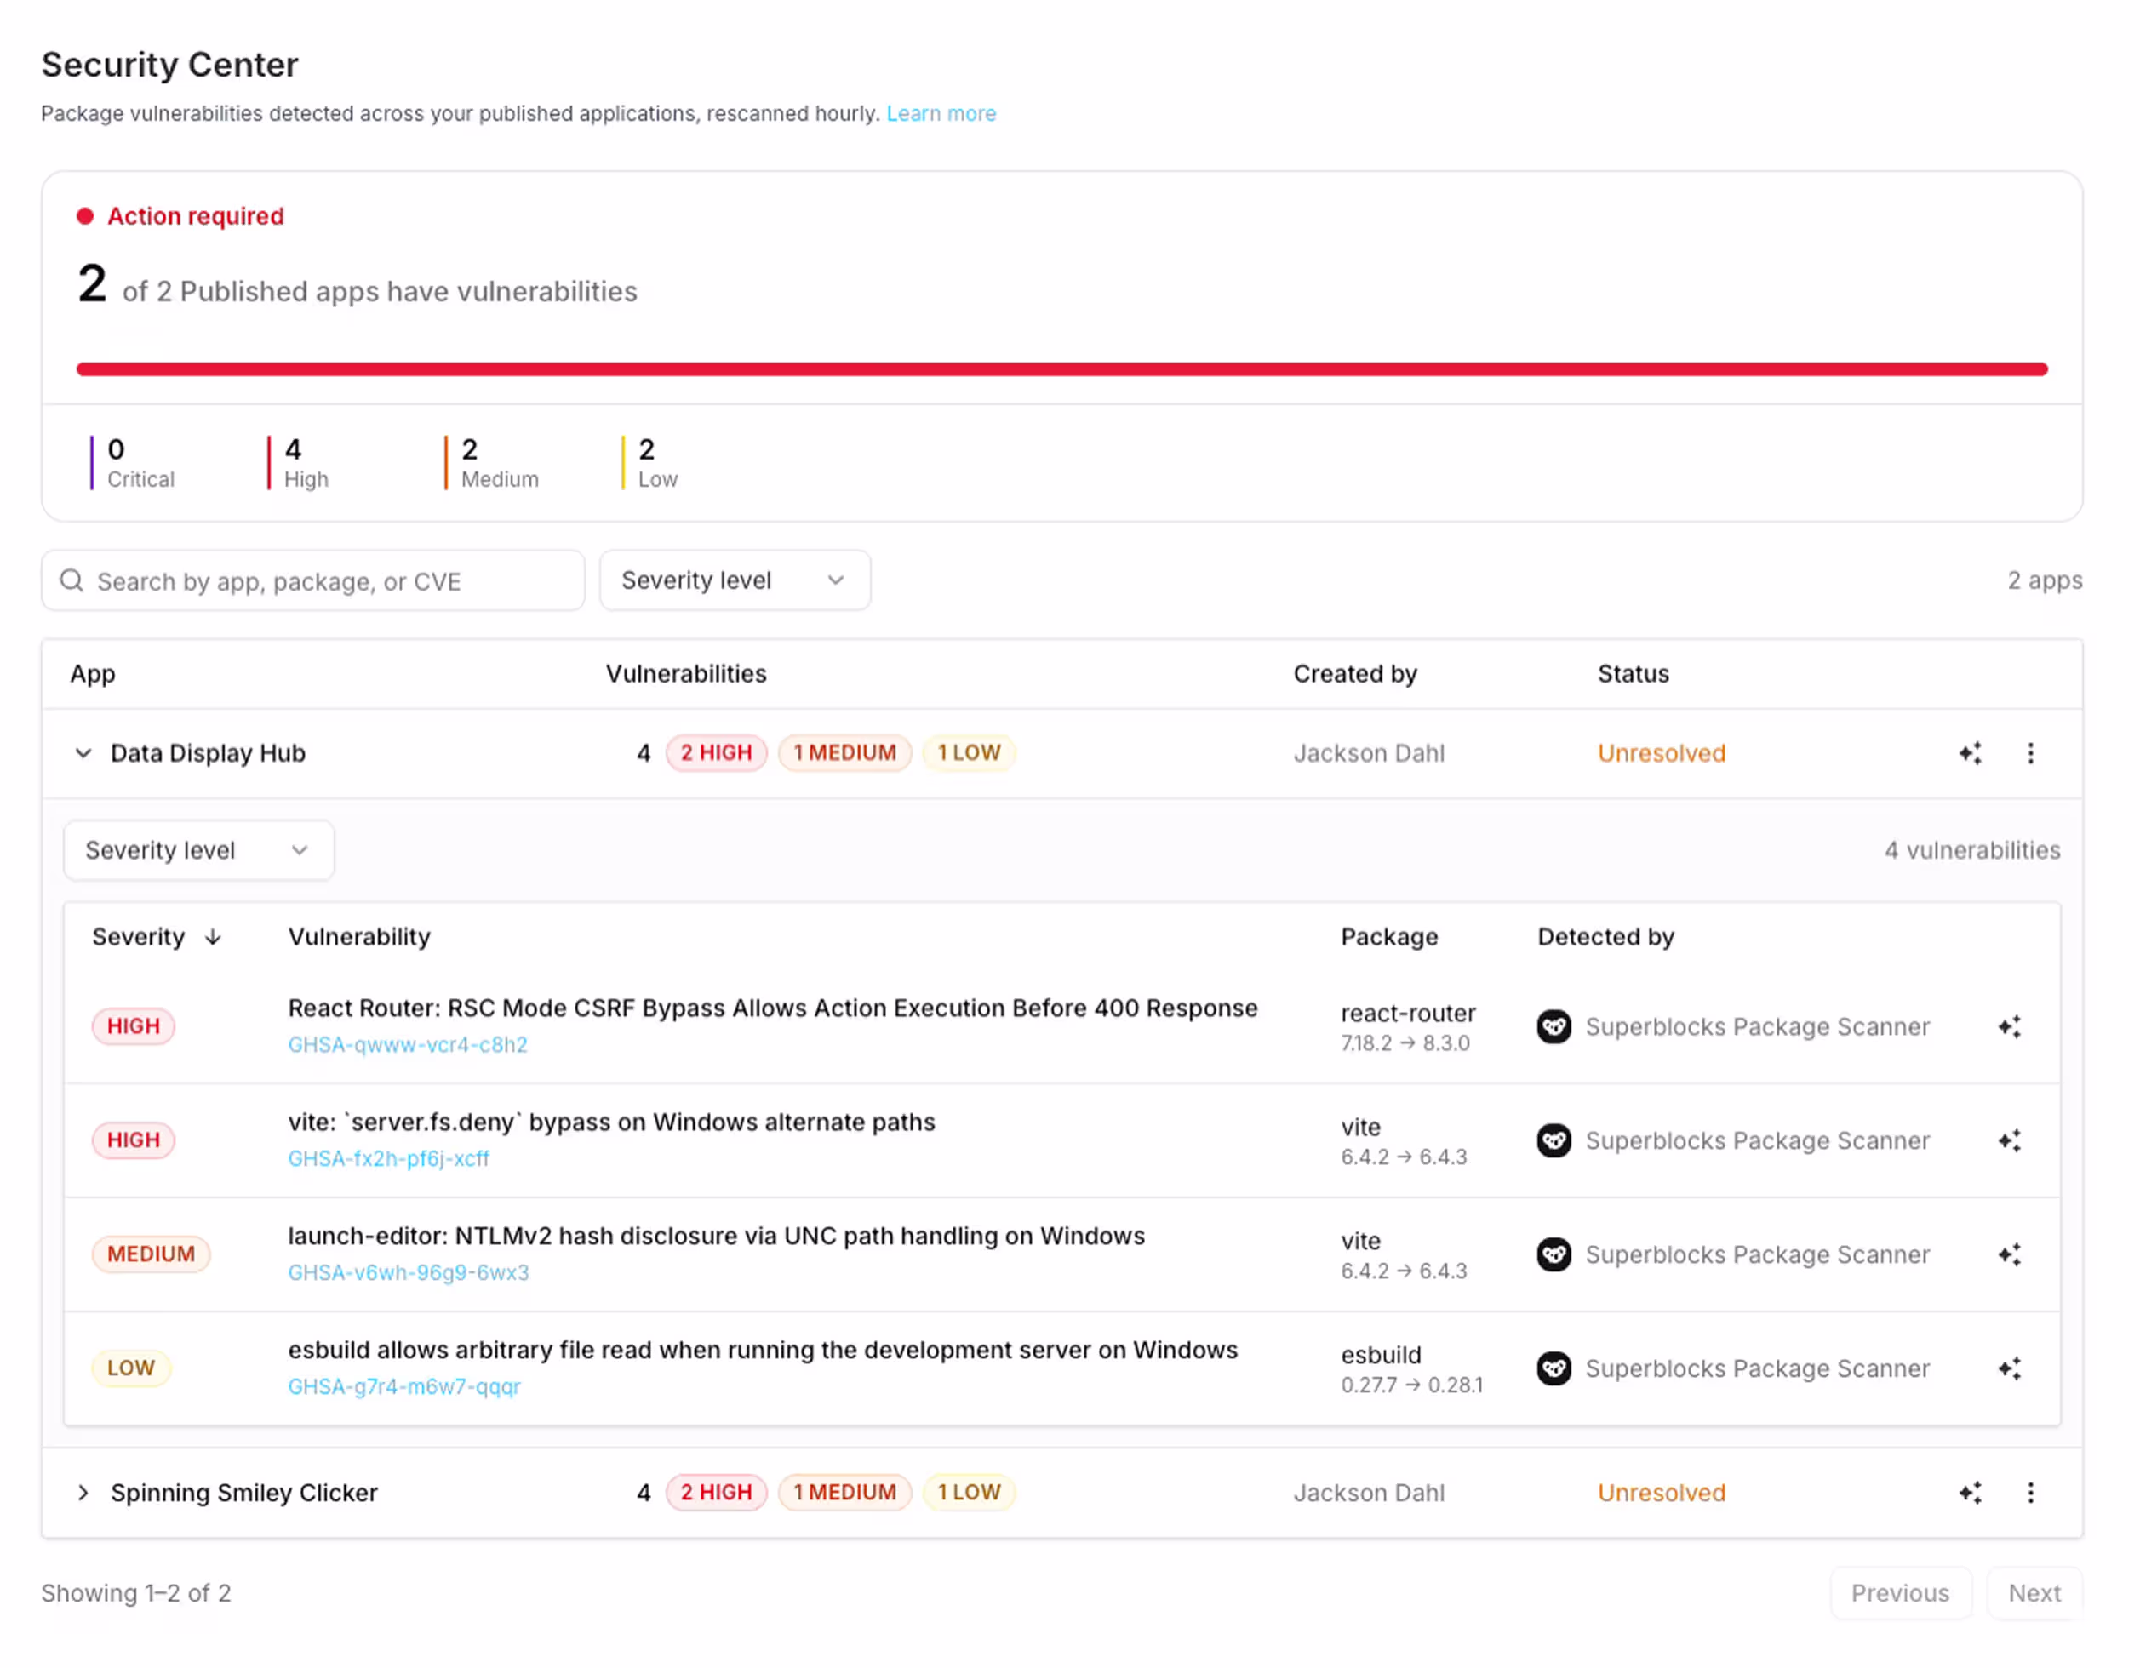The width and height of the screenshot is (2140, 1668).
Task: Click the Data Display Hub app name
Action: click(x=208, y=753)
